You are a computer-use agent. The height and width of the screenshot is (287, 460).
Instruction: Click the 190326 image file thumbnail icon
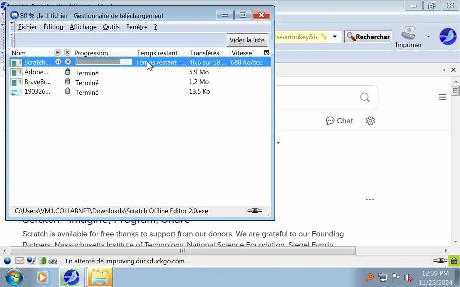pyautogui.click(x=16, y=92)
